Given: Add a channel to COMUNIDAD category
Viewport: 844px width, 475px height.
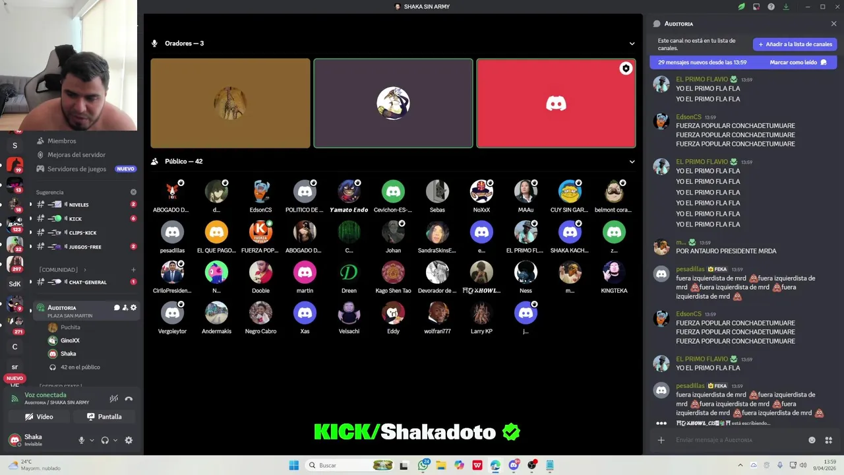Looking at the screenshot, I should [133, 270].
